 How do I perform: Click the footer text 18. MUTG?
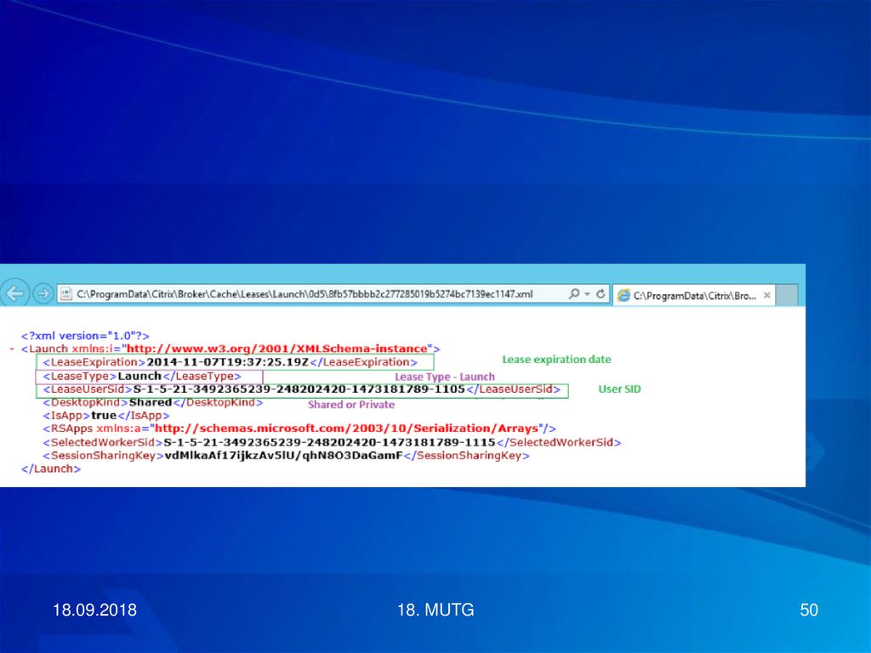tap(435, 610)
